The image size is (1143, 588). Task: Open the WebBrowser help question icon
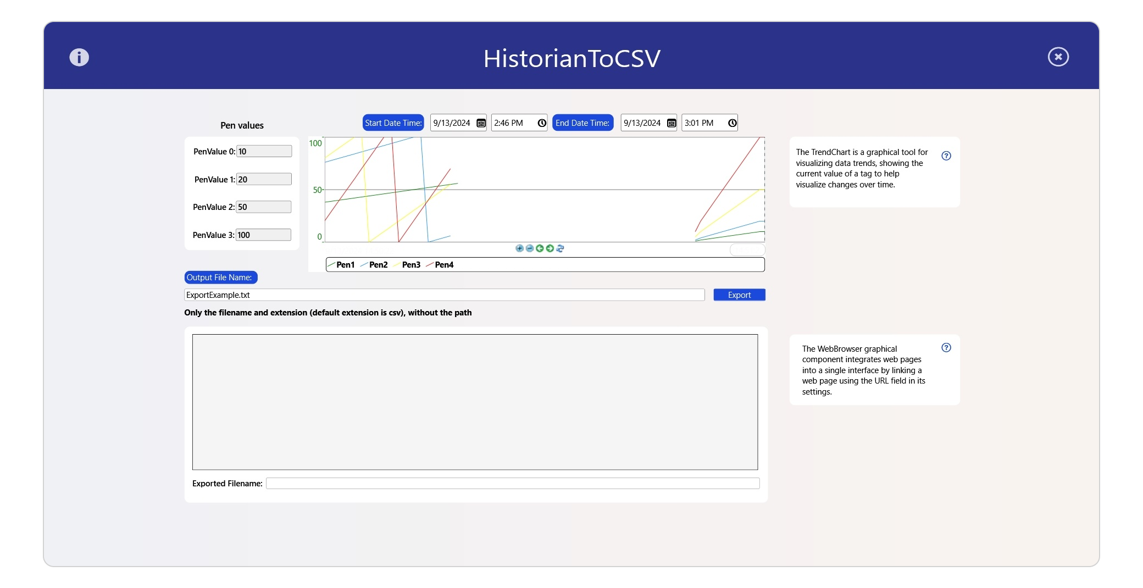[x=946, y=348]
